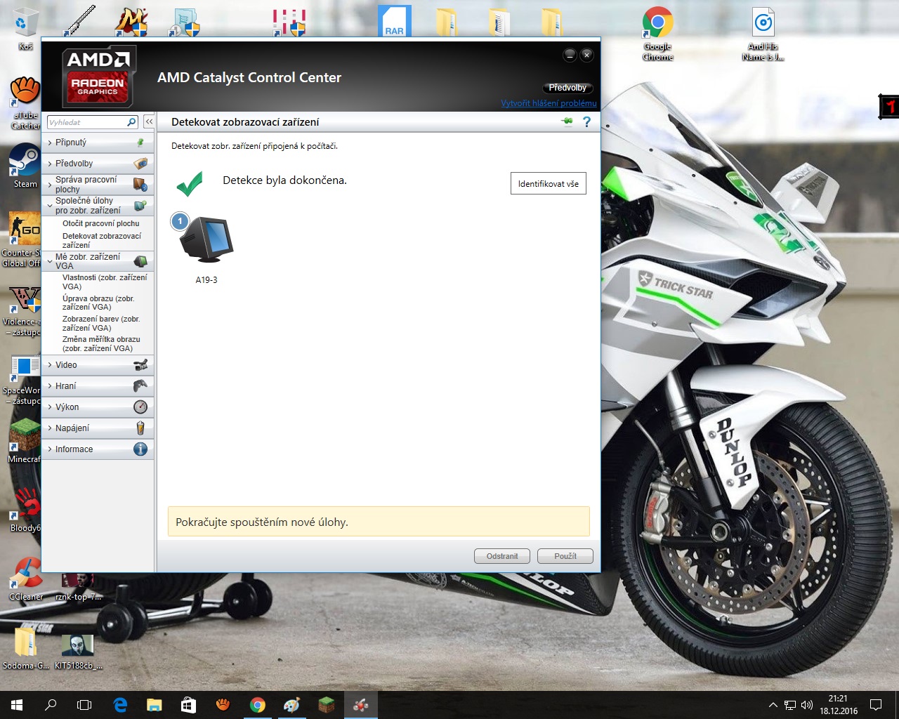Click in the Vyhledat search field
The width and height of the screenshot is (899, 719).
click(86, 122)
